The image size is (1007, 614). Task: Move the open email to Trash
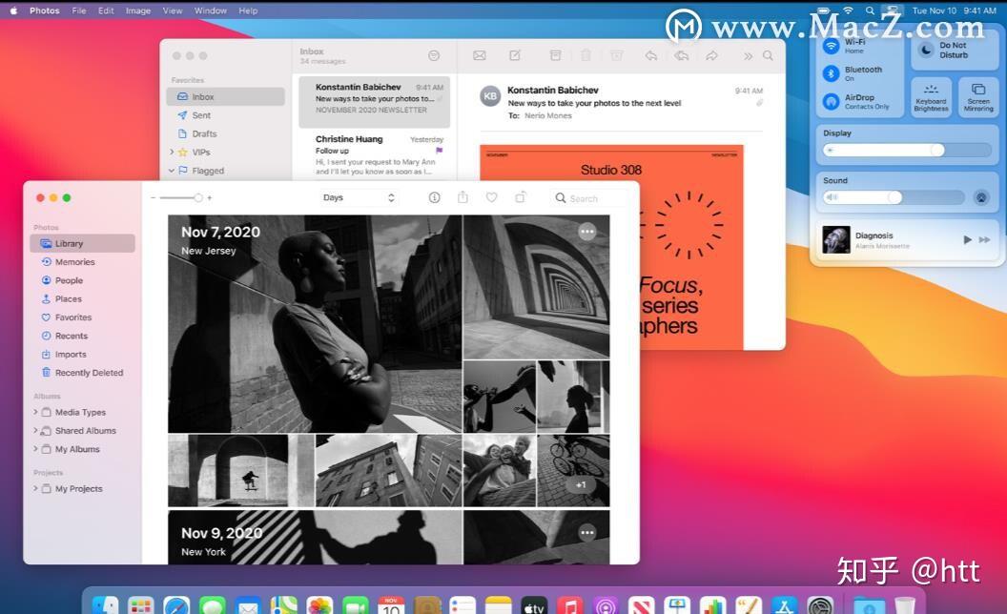tap(586, 55)
